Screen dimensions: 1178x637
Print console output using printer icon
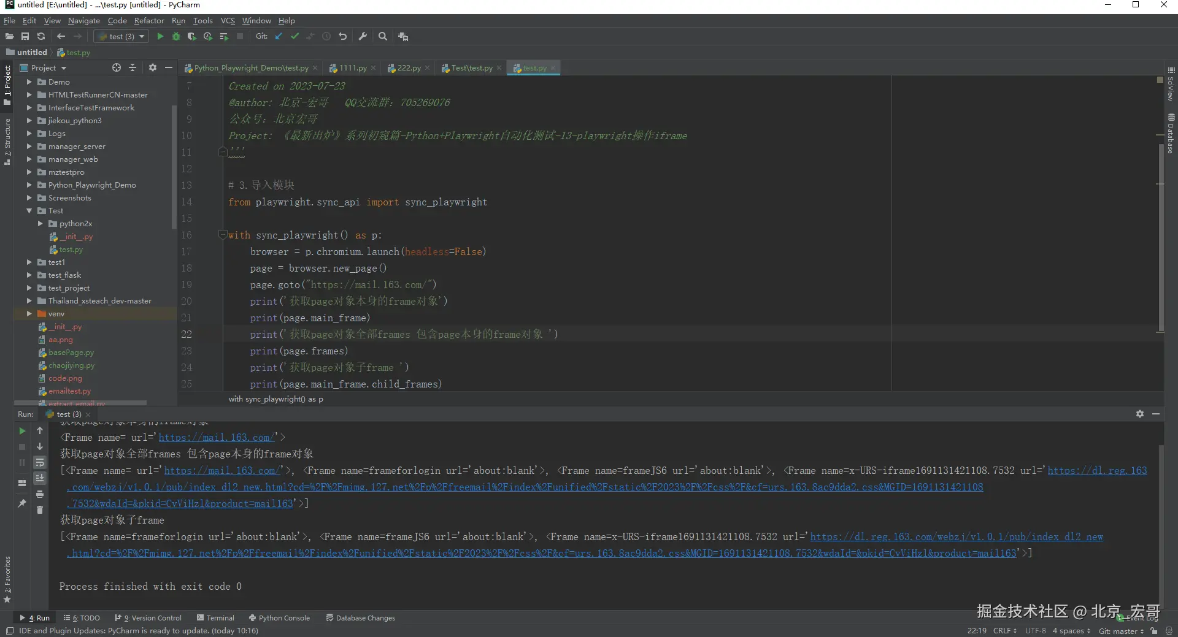(x=40, y=494)
